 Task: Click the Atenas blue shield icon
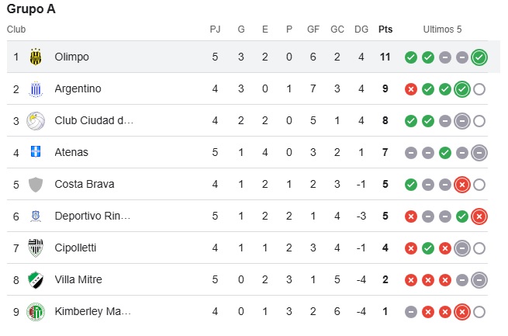[x=36, y=151]
